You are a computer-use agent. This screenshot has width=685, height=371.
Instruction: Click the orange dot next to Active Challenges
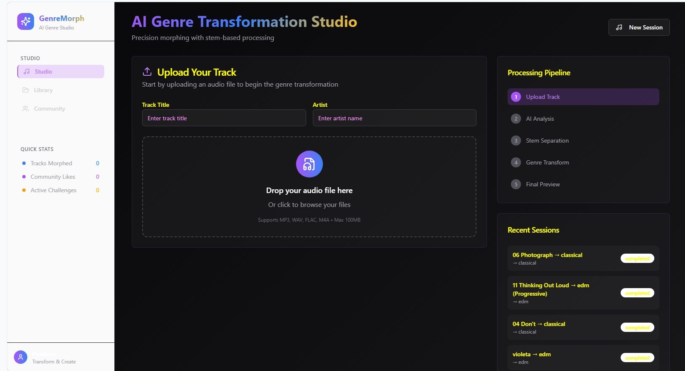coord(24,190)
